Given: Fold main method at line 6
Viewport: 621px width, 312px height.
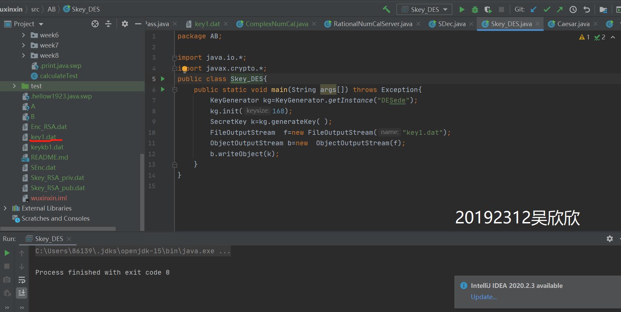Looking at the screenshot, I should (175, 90).
